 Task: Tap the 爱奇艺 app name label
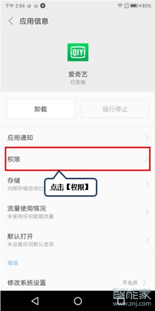click(78, 74)
